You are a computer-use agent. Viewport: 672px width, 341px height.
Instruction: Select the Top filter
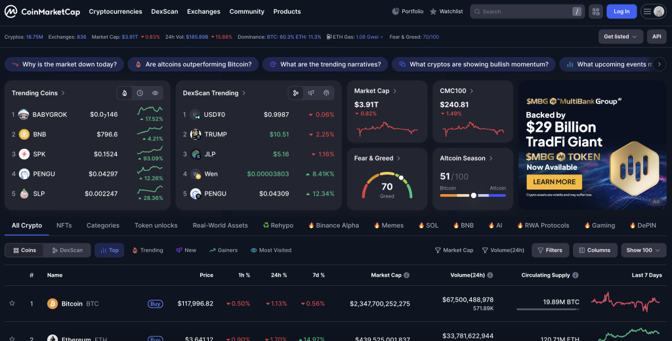pos(110,251)
